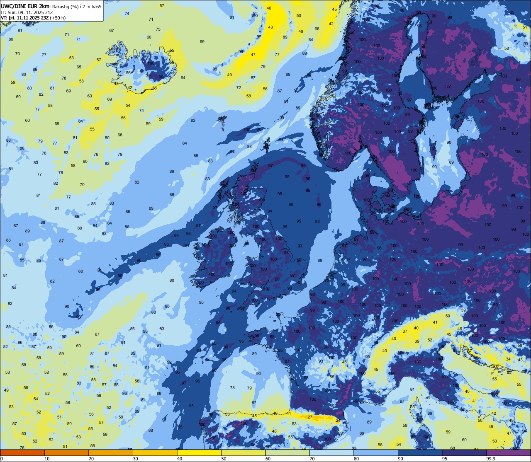Click the legend tick label "20"
Viewport: 531px width, 462px height.
pos(91,459)
